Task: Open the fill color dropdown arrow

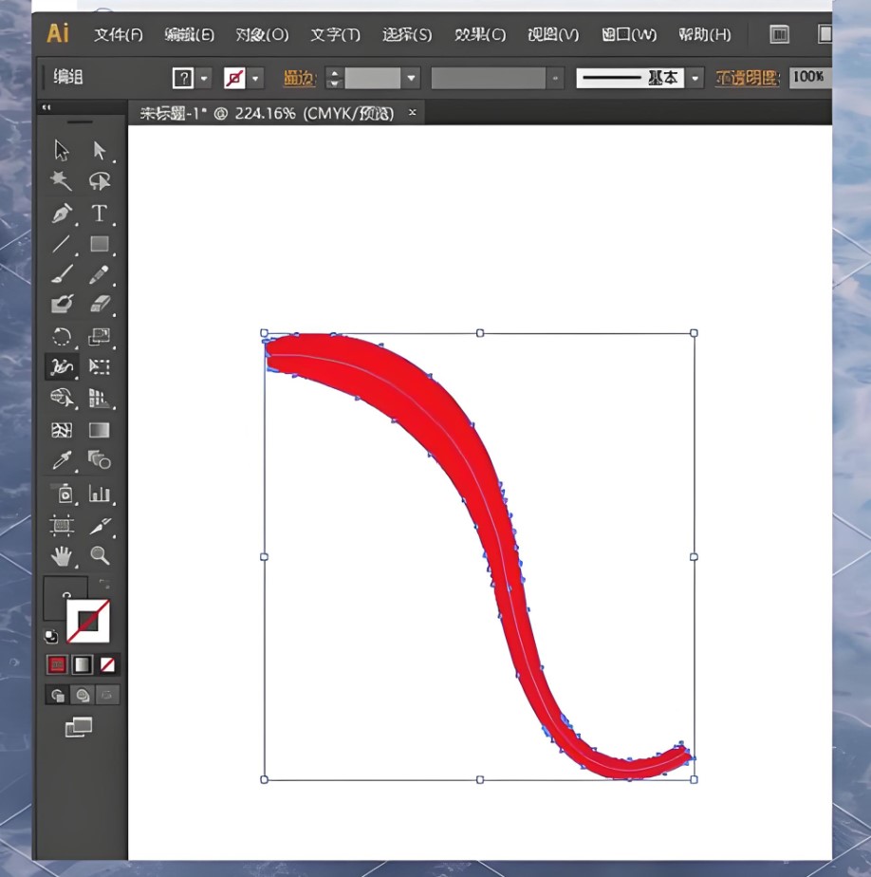Action: click(205, 78)
